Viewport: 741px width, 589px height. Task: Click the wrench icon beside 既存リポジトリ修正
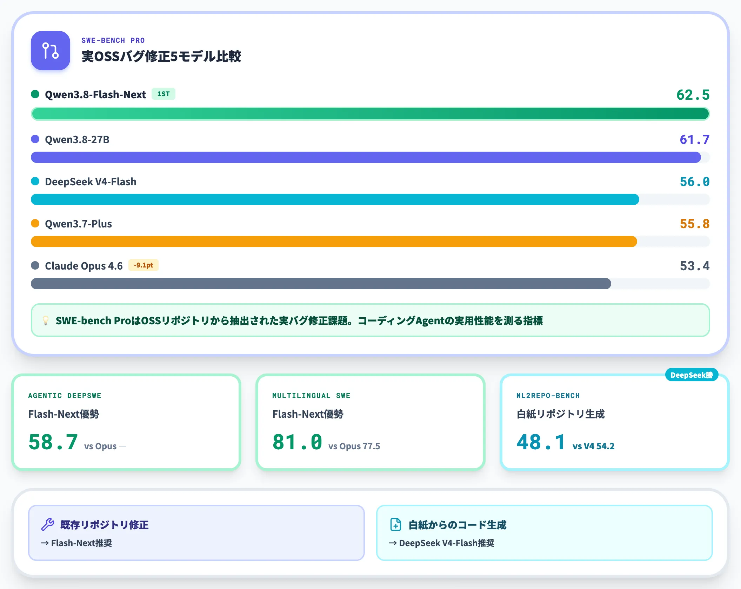tap(48, 524)
